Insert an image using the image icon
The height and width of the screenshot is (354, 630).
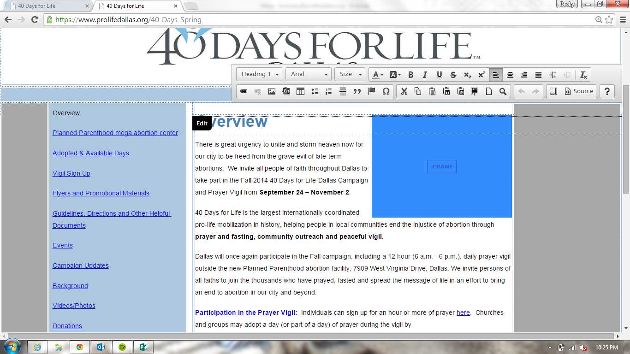(272, 91)
